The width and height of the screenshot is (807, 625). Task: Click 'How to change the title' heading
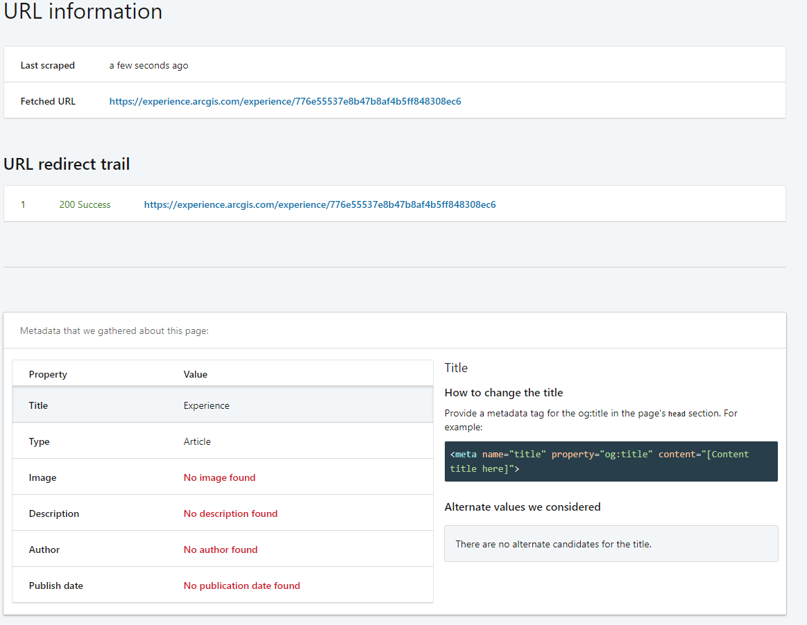point(503,393)
